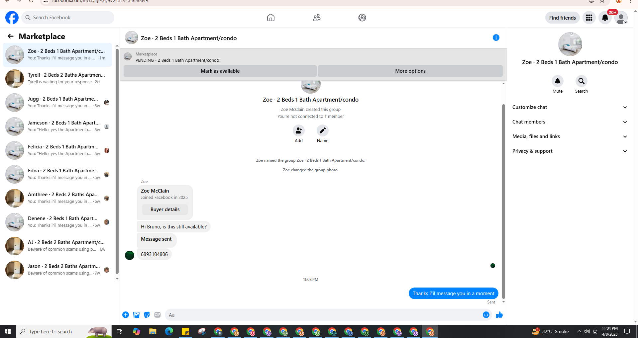Click the Windows search box

tap(64, 331)
